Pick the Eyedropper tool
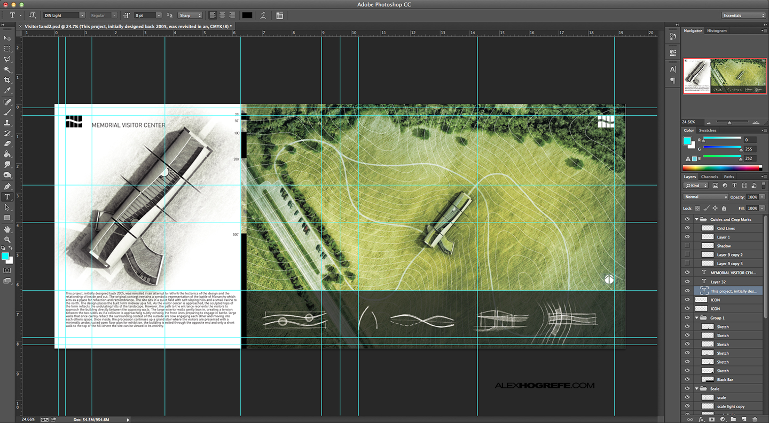 click(7, 90)
